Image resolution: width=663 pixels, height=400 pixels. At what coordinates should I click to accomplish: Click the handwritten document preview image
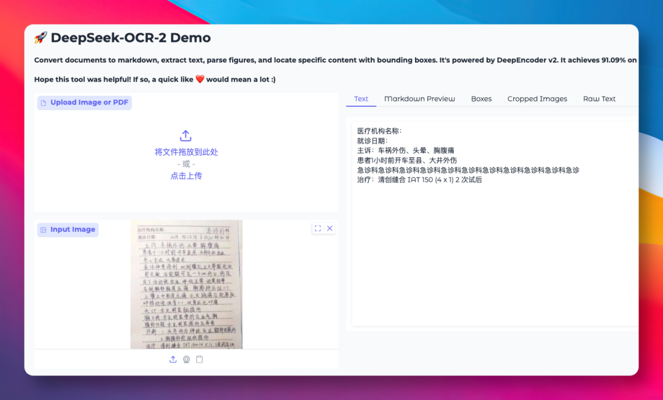pos(187,284)
